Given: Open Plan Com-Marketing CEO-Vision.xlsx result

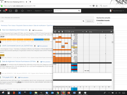Looking at the screenshot, I should [x=15, y=30].
